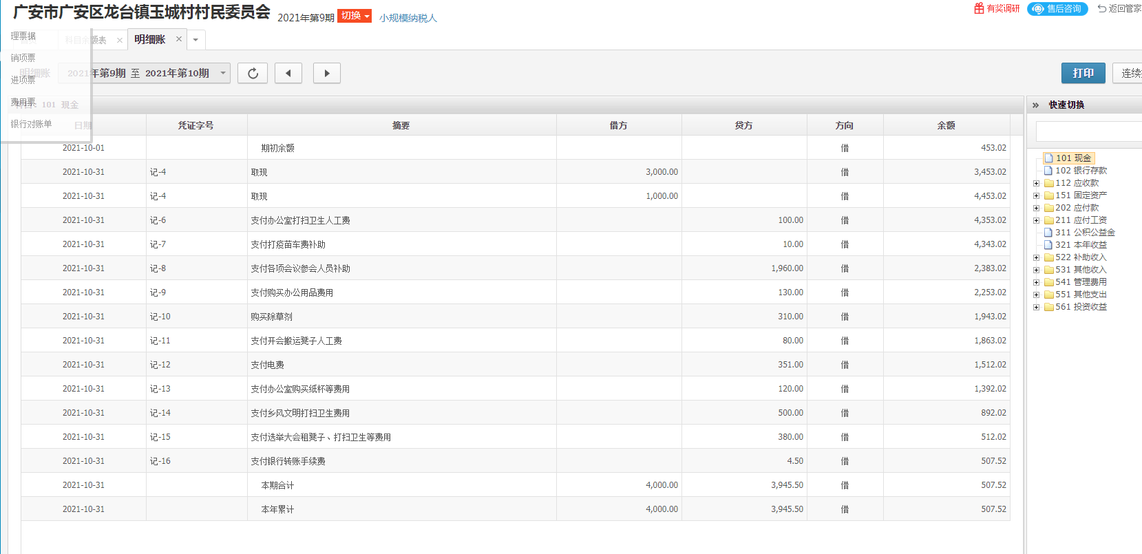
Task: Select 费用票 menu item
Action: coord(23,102)
